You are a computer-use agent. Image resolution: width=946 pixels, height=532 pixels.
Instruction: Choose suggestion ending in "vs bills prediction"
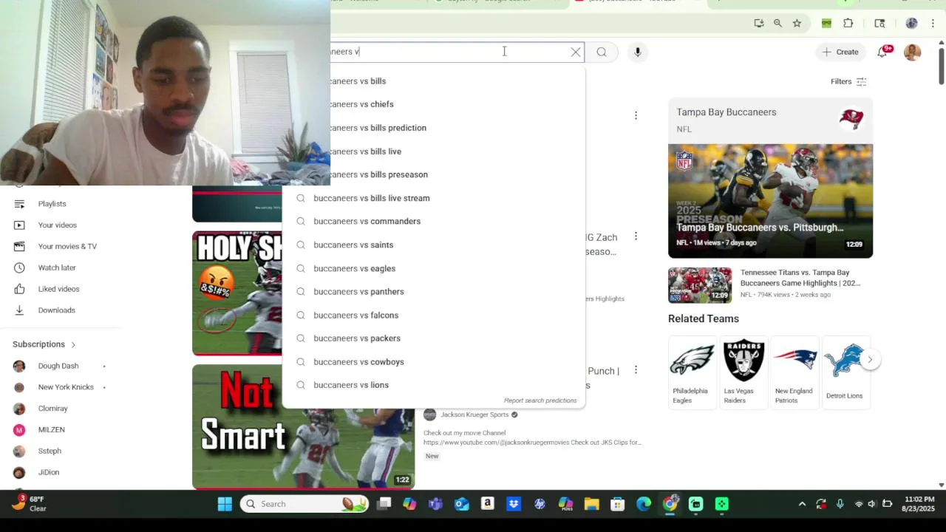coord(457,128)
